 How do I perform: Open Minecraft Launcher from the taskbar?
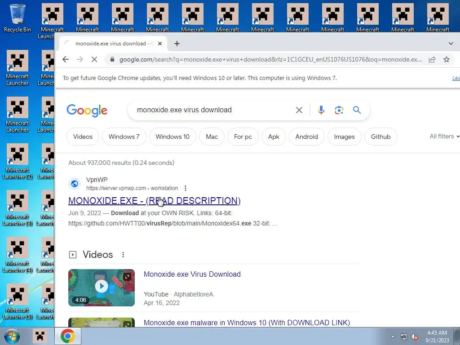(x=40, y=336)
